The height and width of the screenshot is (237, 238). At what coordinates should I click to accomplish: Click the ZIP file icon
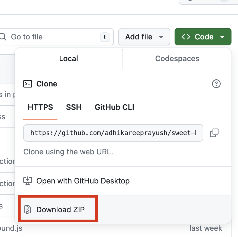coord(28,210)
